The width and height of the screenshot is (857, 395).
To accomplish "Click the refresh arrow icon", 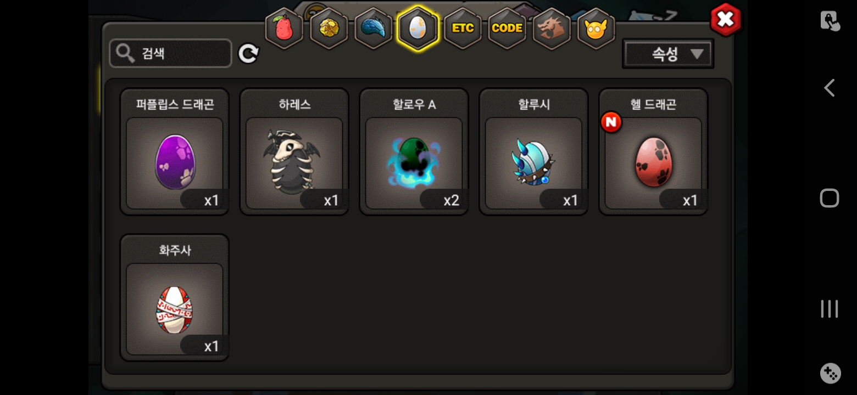I will (248, 53).
